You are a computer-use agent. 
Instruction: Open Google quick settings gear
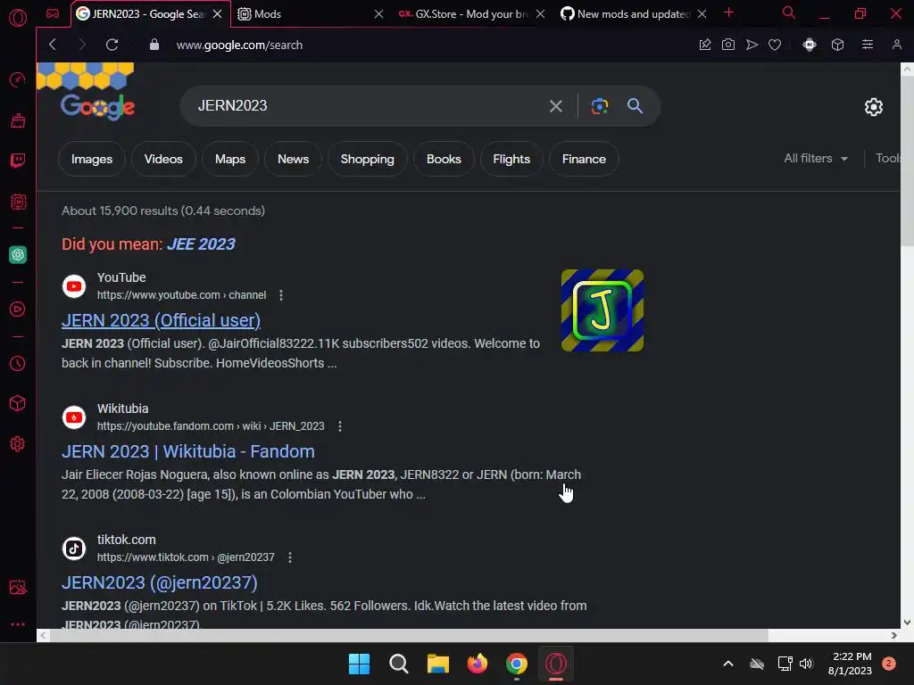pyautogui.click(x=873, y=107)
